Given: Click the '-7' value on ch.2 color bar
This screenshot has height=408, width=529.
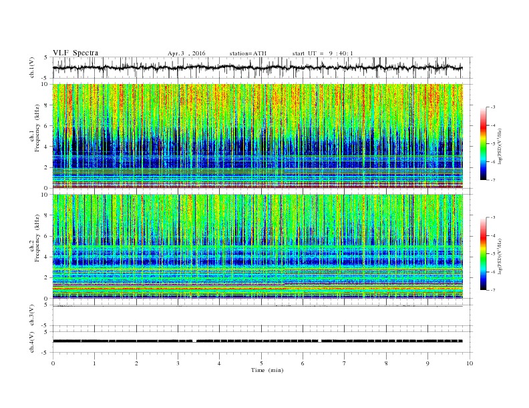Looking at the screenshot, I should [x=493, y=290].
